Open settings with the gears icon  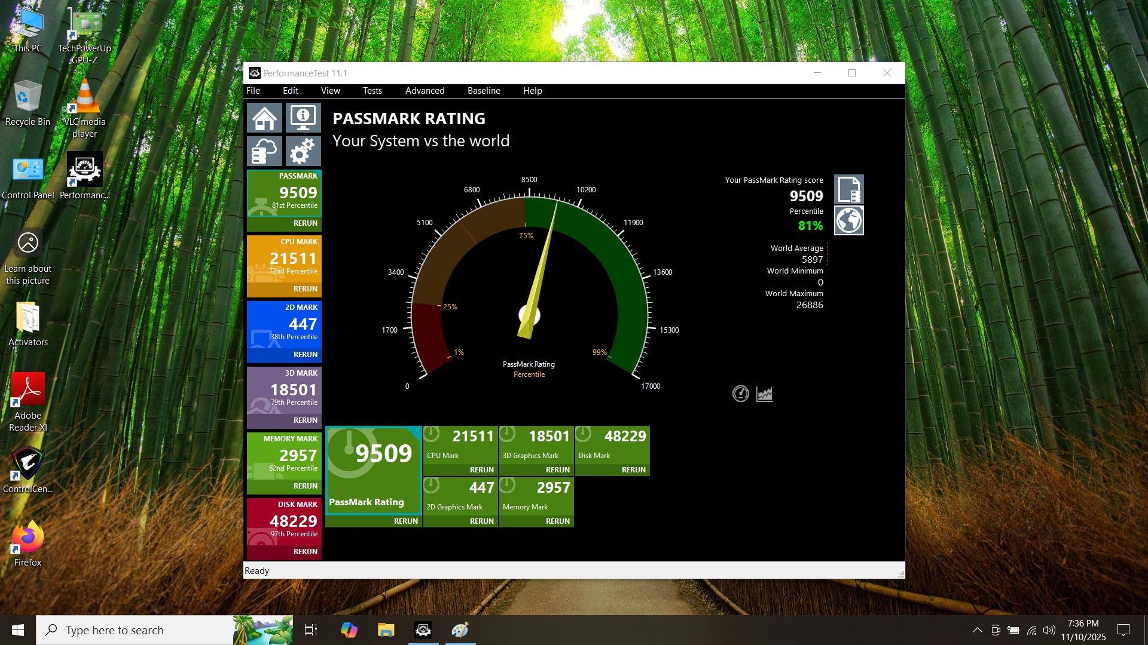[x=303, y=152]
